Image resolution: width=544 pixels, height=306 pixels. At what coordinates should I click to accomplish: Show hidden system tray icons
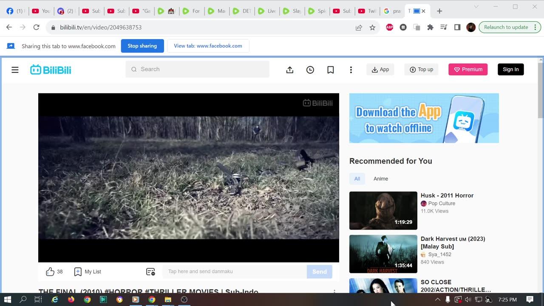click(437, 300)
